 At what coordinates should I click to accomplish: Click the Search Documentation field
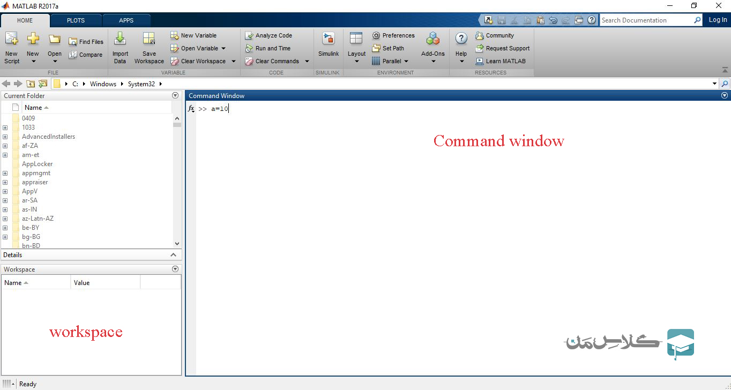pyautogui.click(x=645, y=20)
